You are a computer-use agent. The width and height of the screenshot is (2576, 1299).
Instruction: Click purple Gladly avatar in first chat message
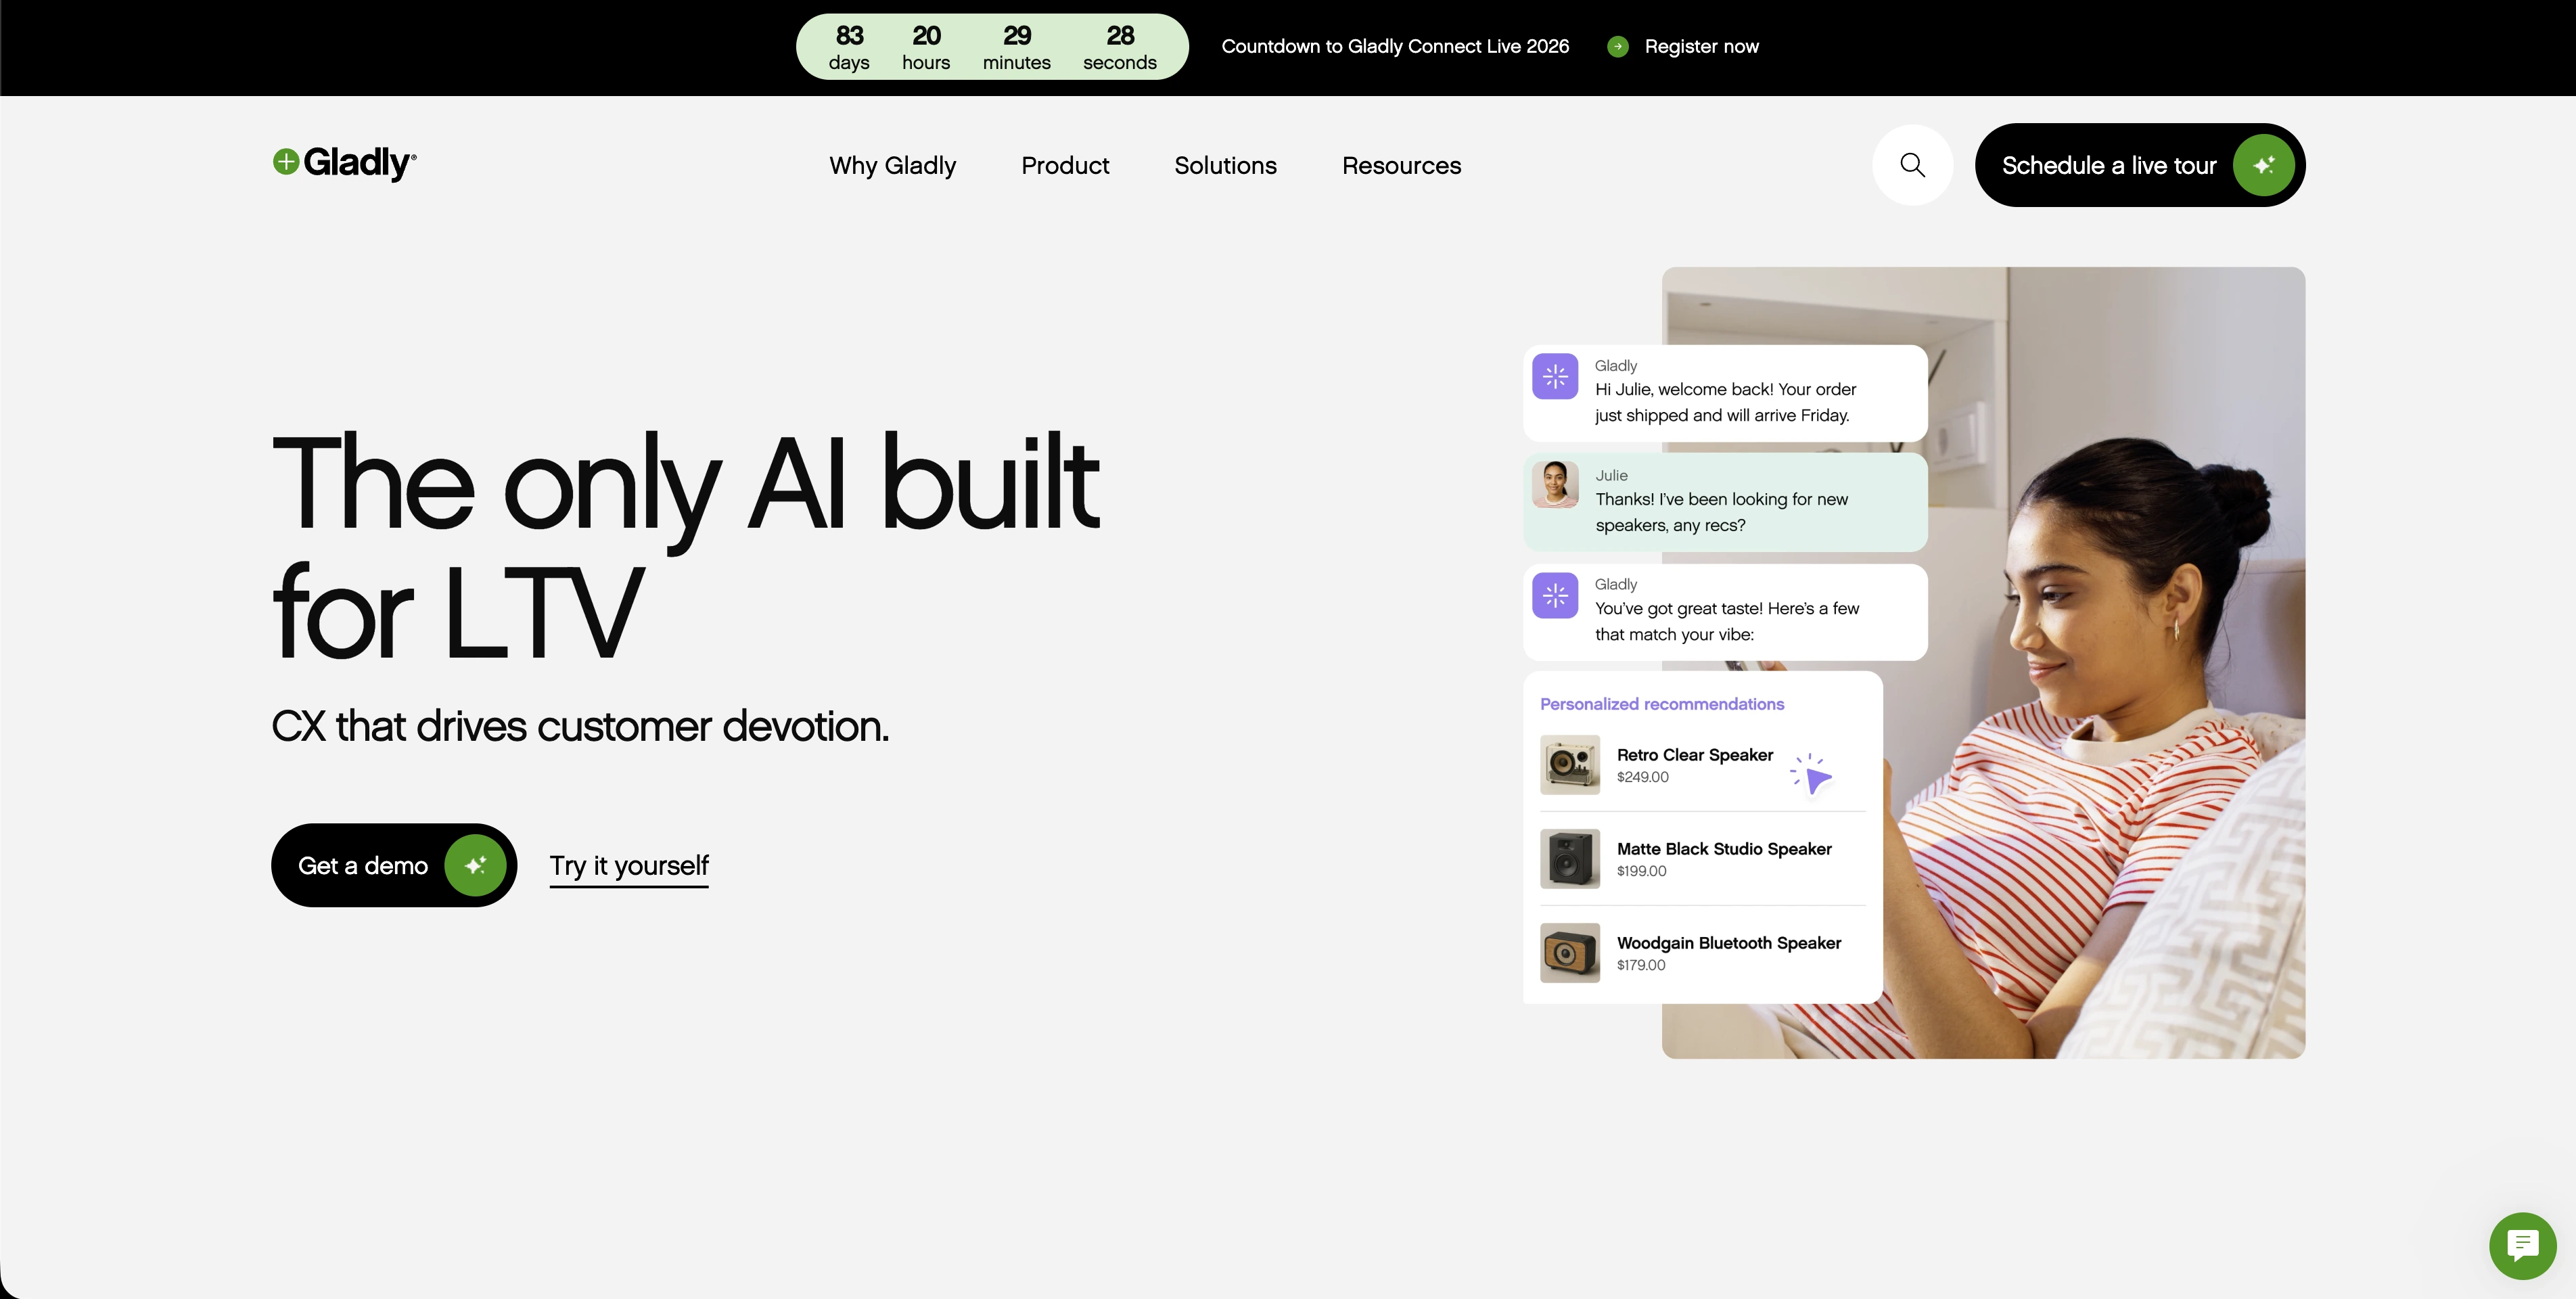pyautogui.click(x=1555, y=377)
